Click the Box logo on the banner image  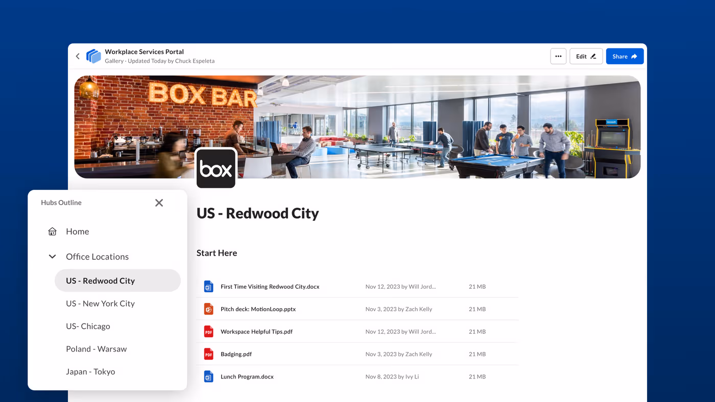[216, 168]
